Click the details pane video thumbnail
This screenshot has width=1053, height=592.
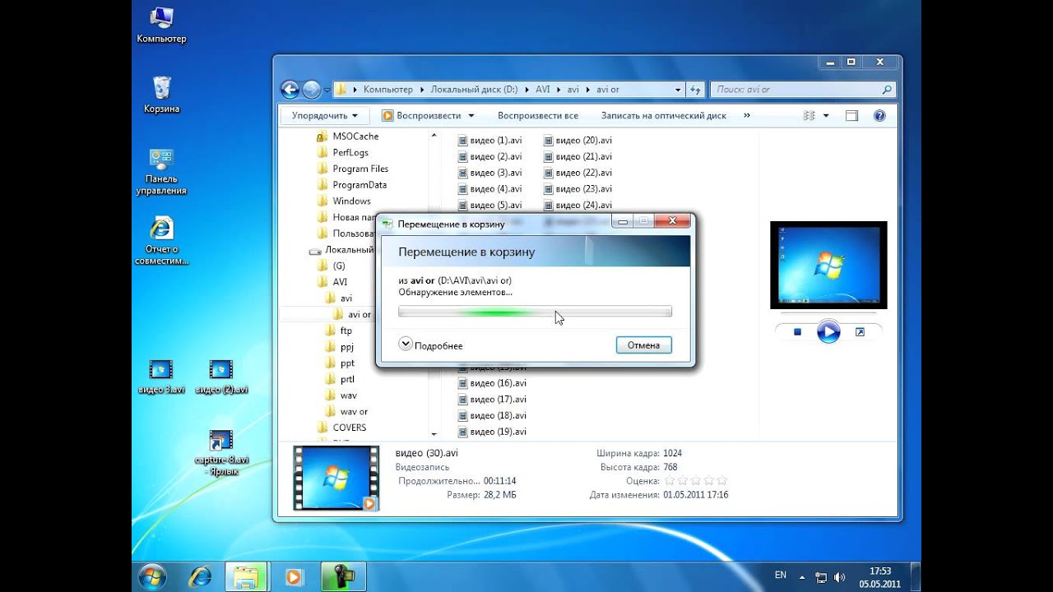click(336, 479)
